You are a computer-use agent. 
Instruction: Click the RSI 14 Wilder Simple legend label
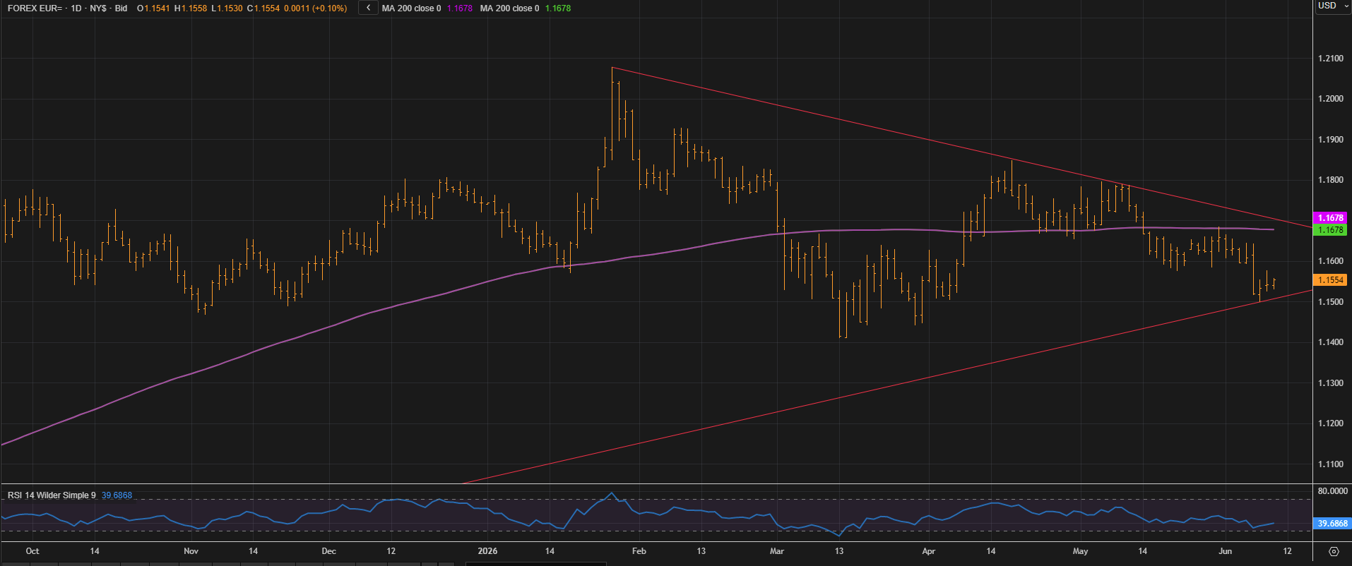(52, 495)
